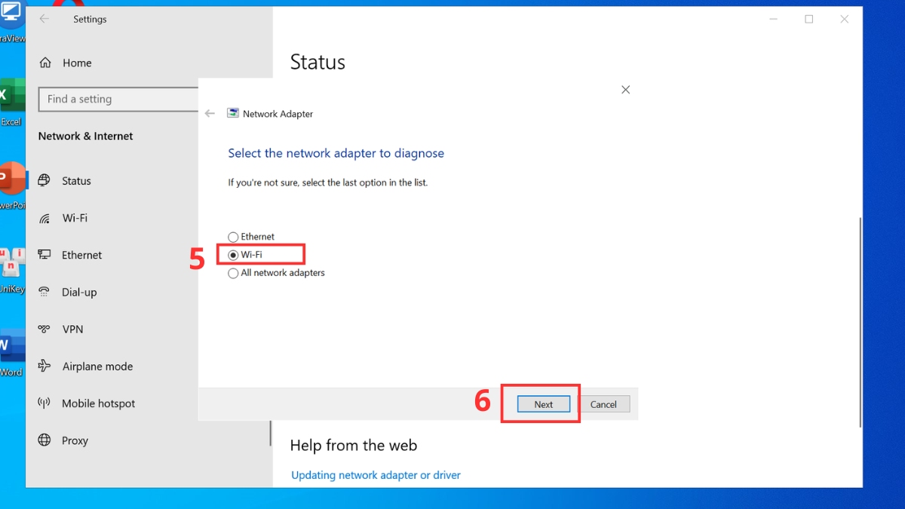The image size is (905, 509).
Task: Click the Ethernet monitor icon in sidebar
Action: click(44, 255)
